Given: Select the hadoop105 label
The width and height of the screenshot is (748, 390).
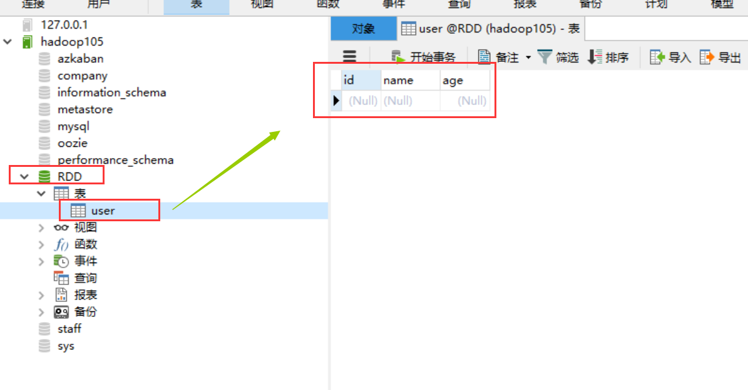Looking at the screenshot, I should (72, 42).
